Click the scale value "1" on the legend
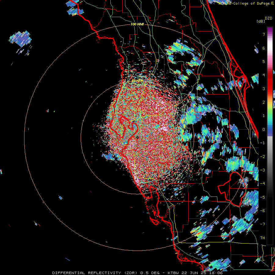The width and height of the screenshot is (275, 275). [264, 116]
